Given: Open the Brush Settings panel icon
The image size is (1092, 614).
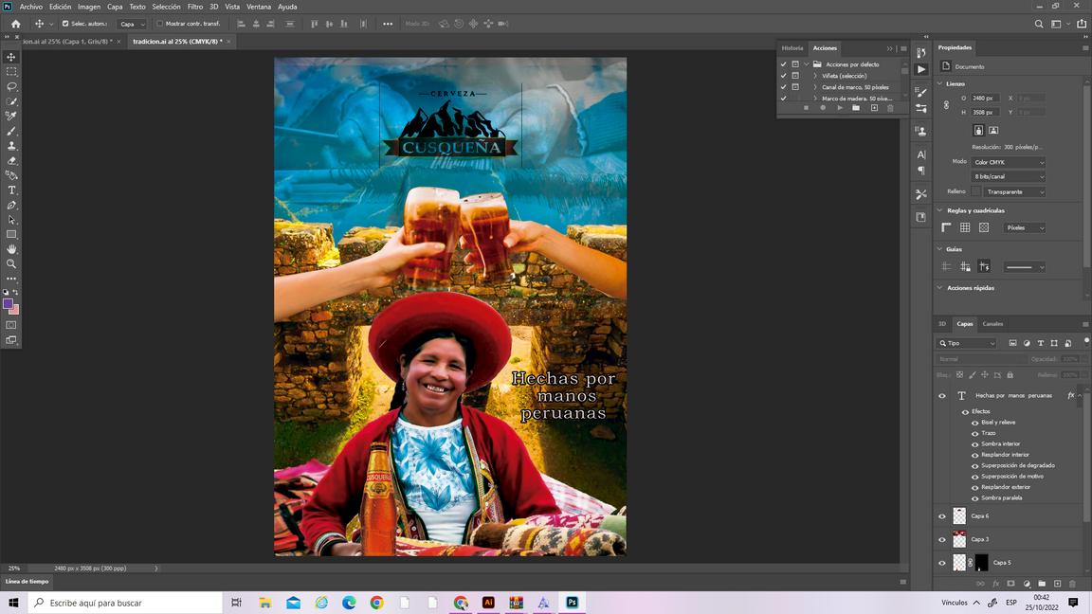Looking at the screenshot, I should pyautogui.click(x=921, y=93).
